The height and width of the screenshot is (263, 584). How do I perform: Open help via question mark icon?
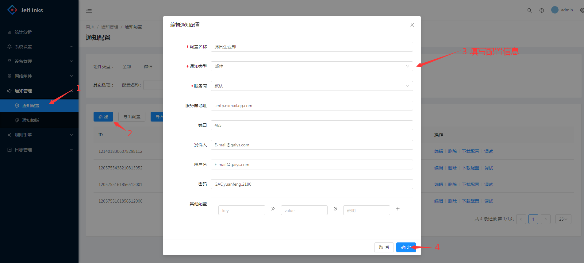point(542,10)
